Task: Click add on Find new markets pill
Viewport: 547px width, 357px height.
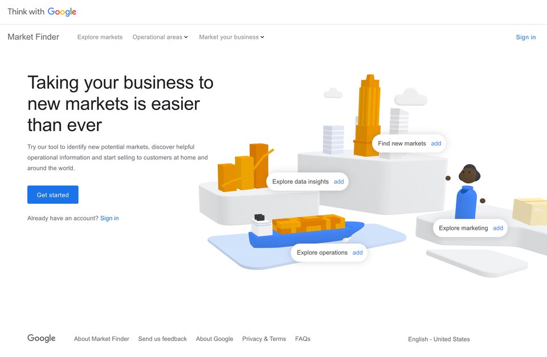Action: [x=436, y=143]
